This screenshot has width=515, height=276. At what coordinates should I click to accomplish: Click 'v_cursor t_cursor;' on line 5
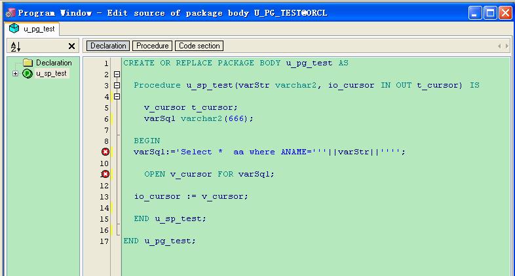pos(191,107)
